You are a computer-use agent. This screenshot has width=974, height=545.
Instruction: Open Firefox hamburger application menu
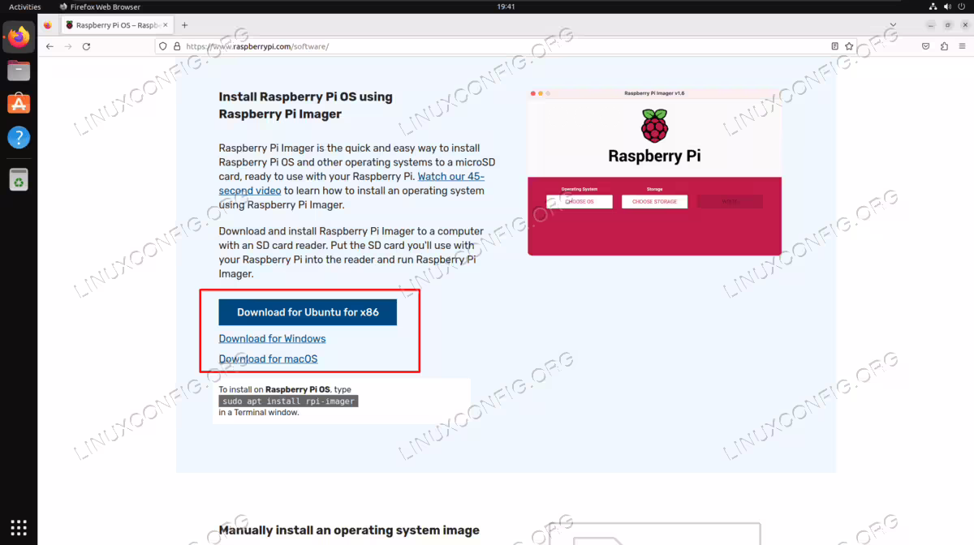coord(961,46)
